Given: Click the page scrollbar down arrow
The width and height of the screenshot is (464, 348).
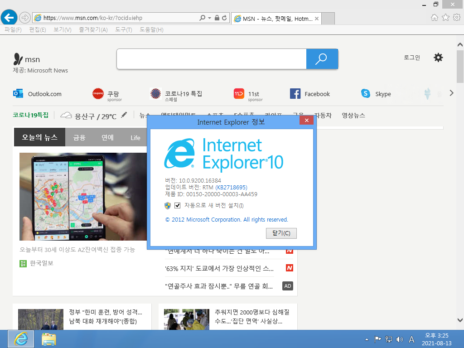Looking at the screenshot, I should (460, 320).
